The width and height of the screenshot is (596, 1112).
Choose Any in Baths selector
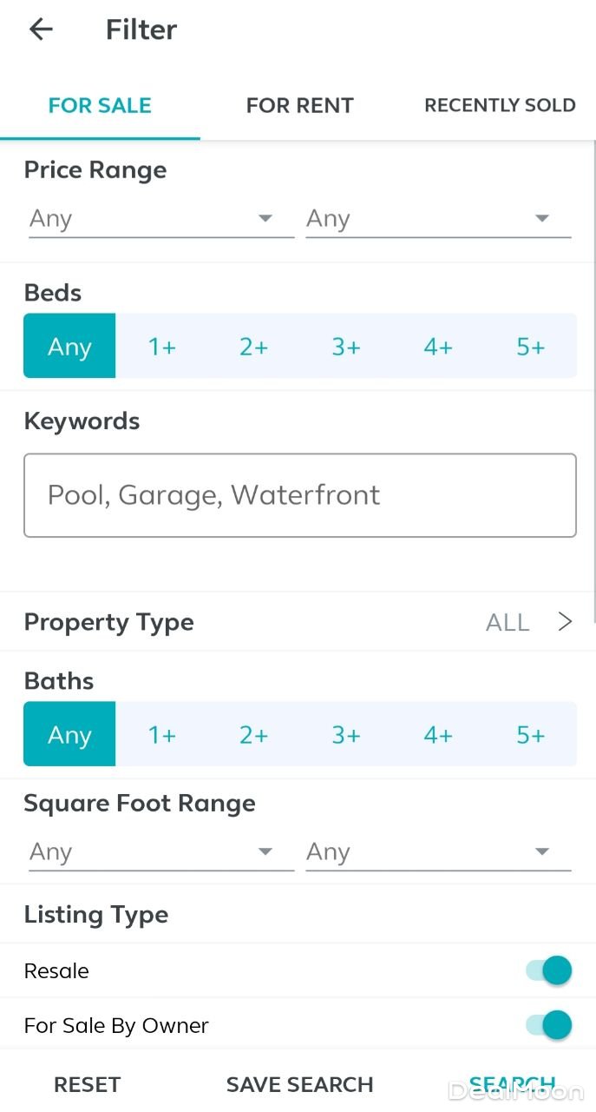pyautogui.click(x=69, y=735)
